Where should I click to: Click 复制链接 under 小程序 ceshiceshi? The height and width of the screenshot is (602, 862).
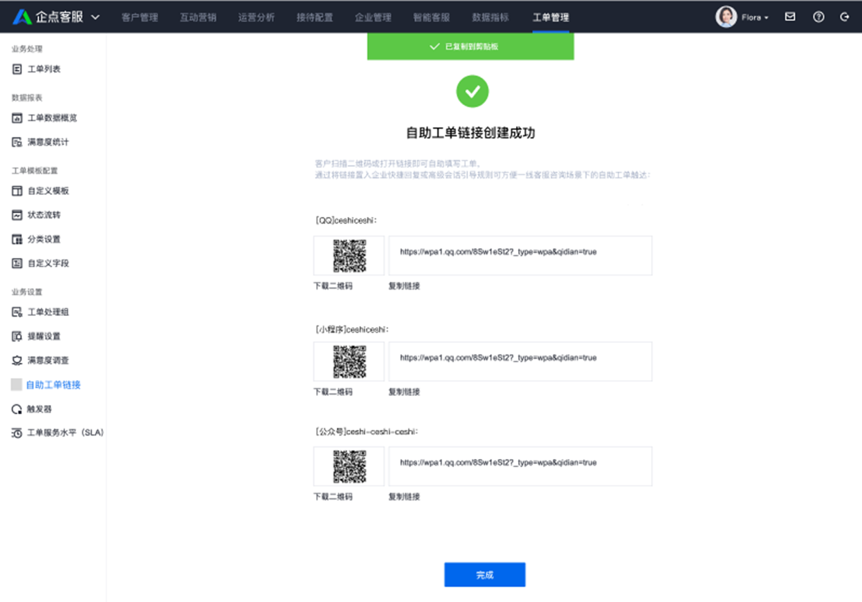point(404,392)
